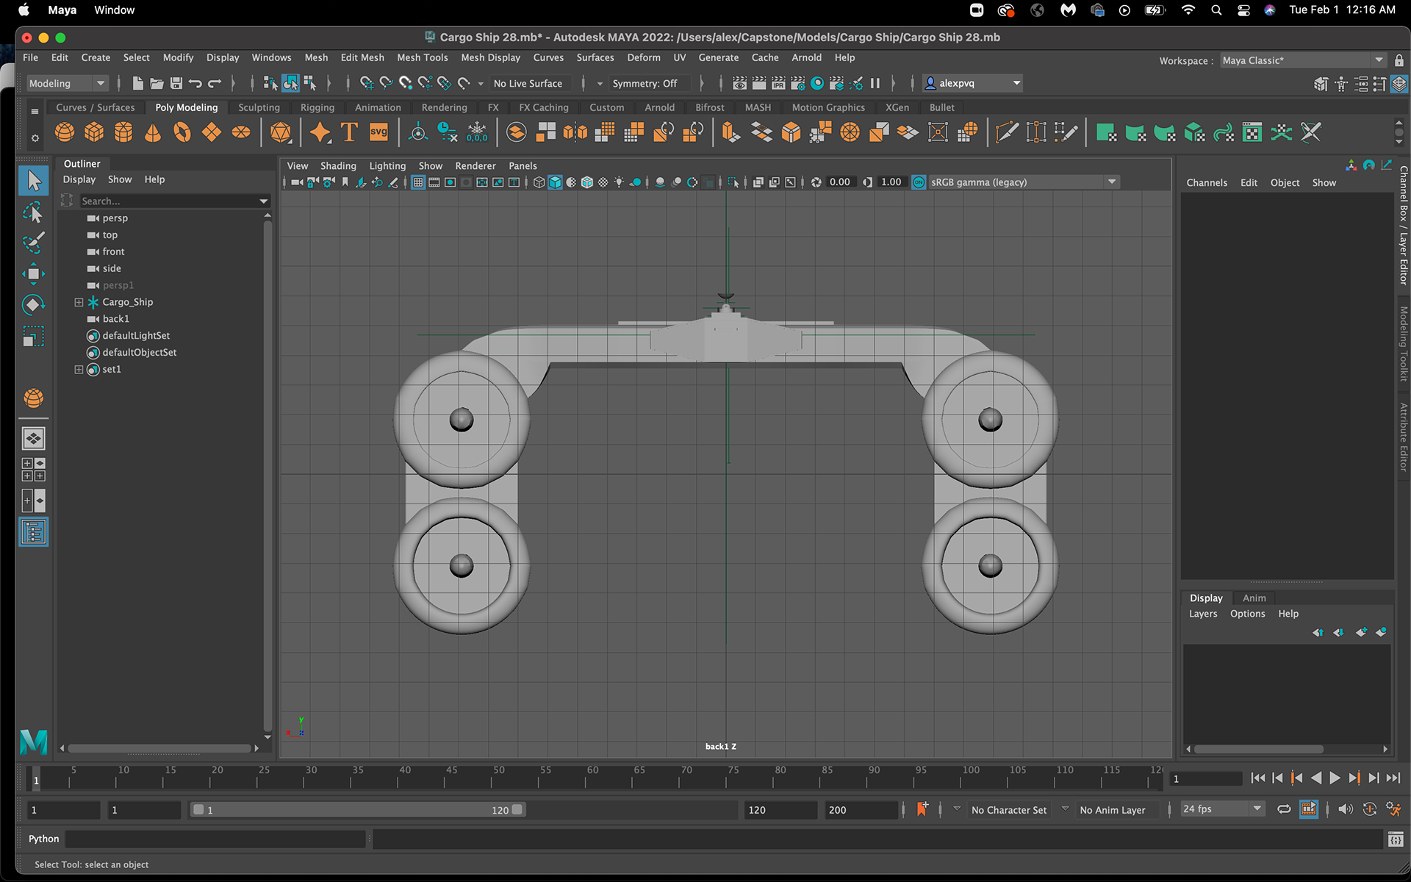Click the Paint Selection tool
Viewport: 1411px width, 882px height.
[33, 243]
